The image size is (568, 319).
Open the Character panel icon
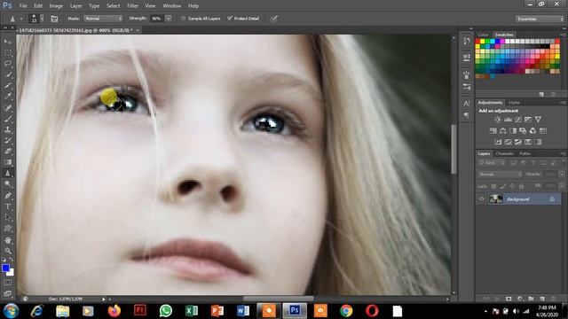point(467,104)
